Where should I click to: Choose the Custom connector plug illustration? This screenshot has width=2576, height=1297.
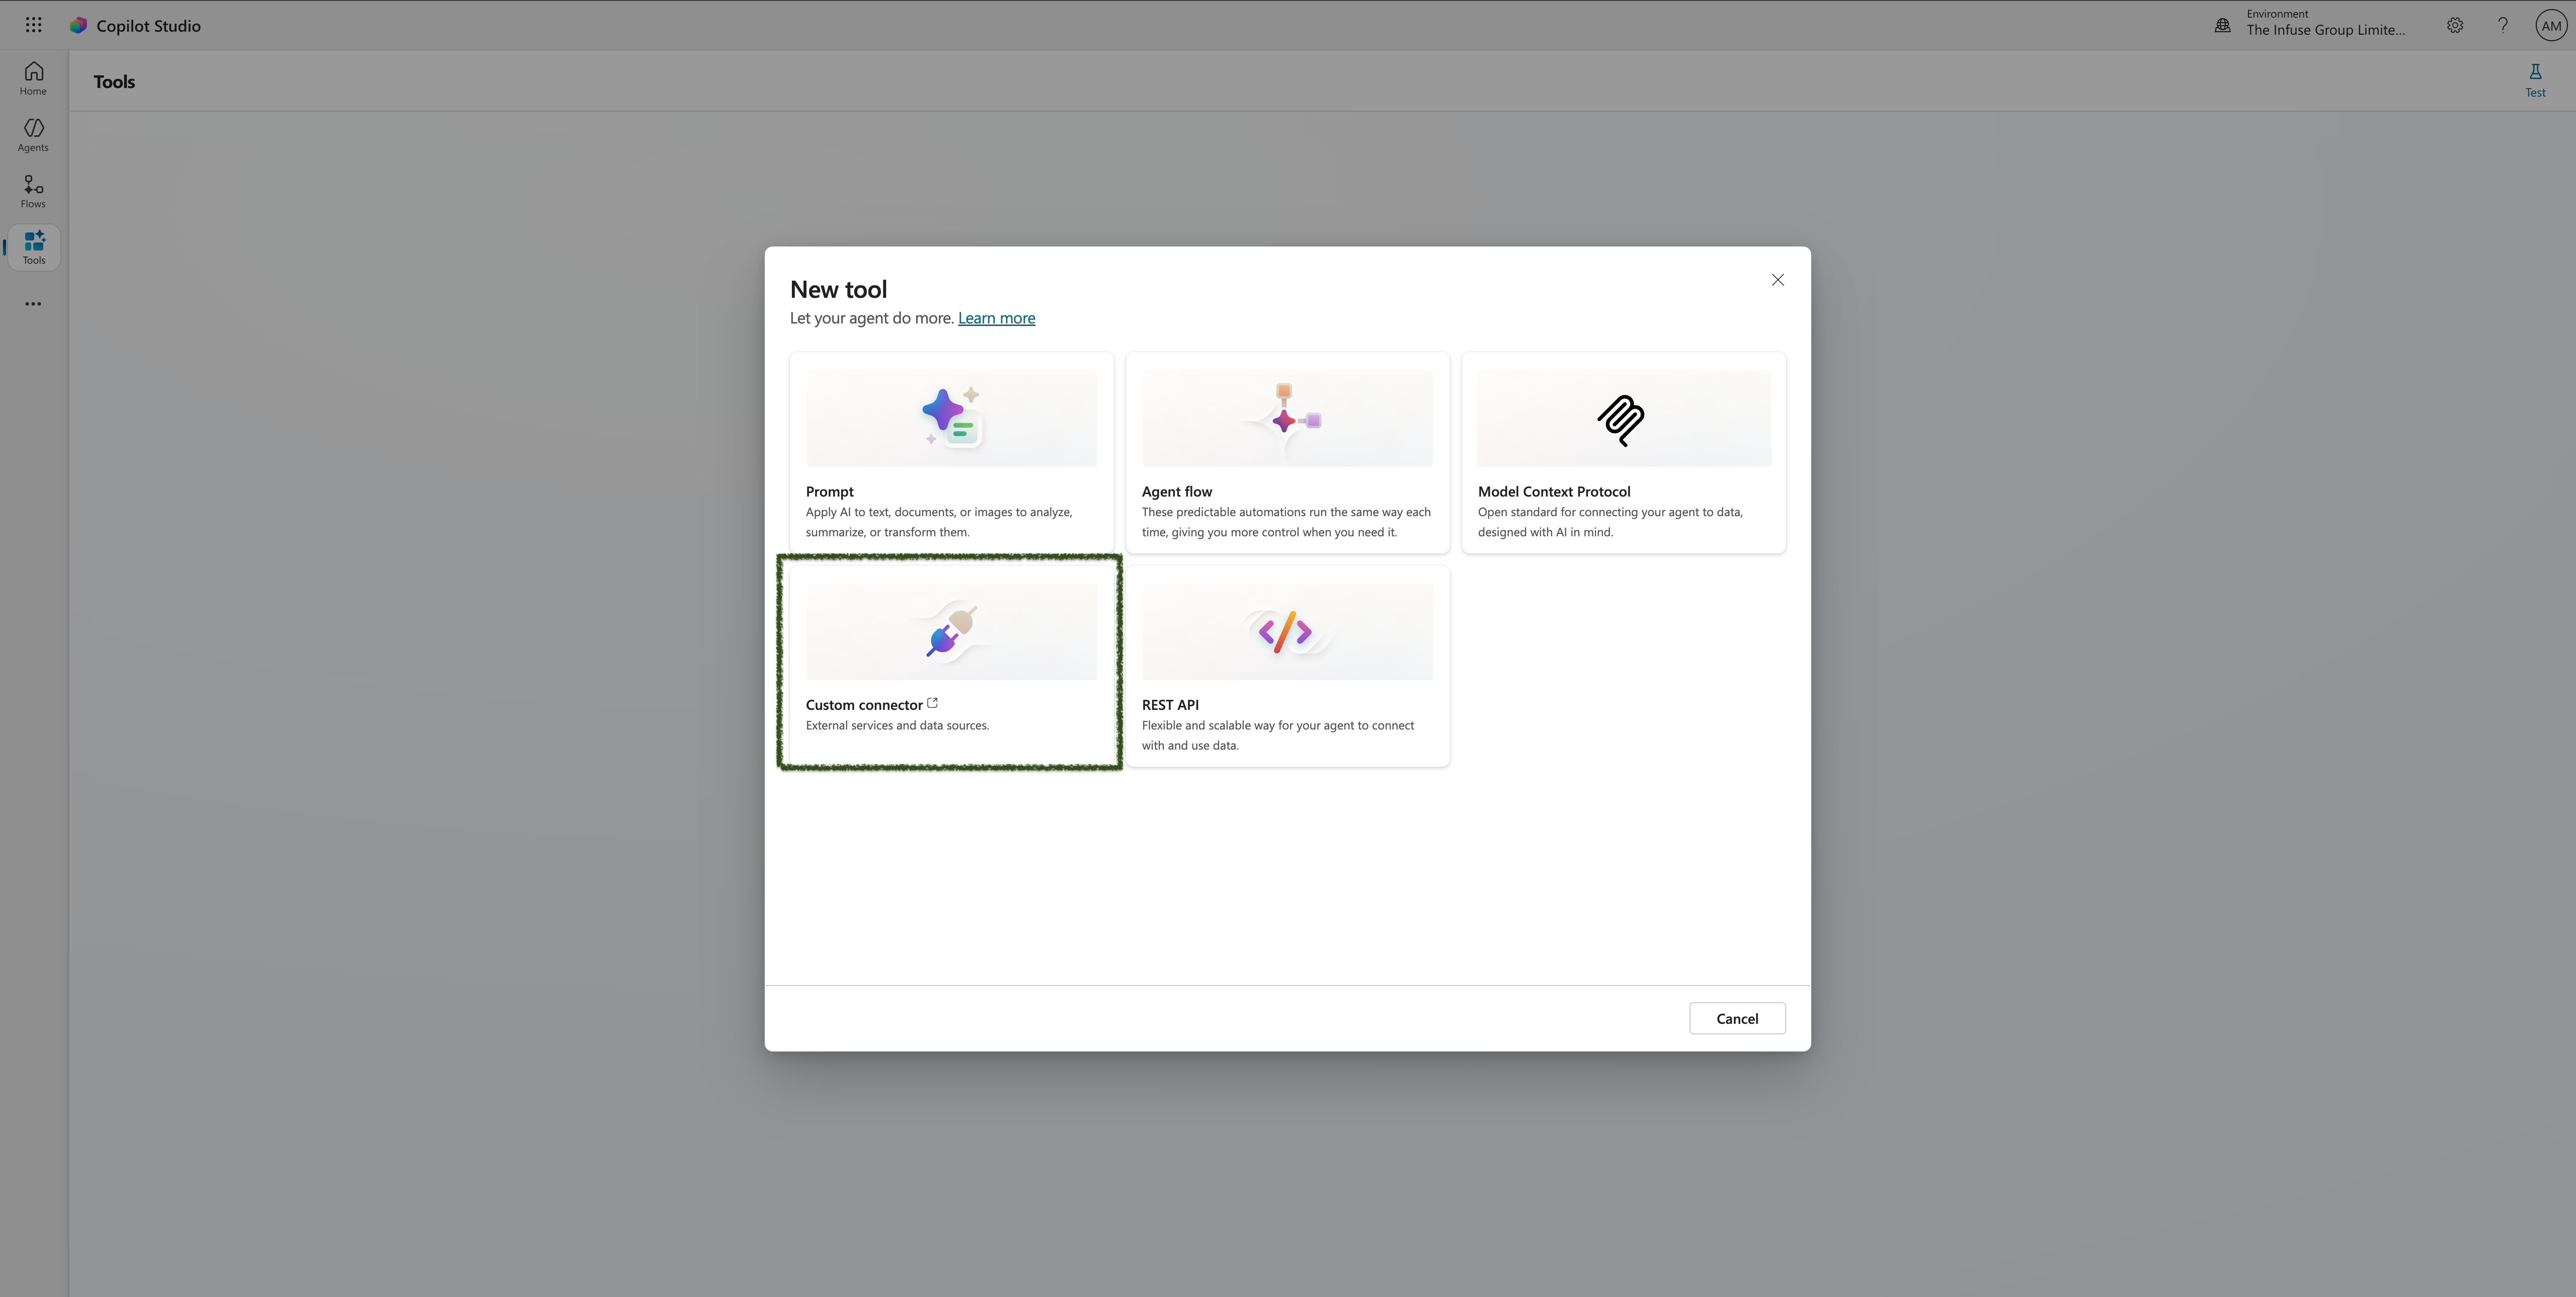coord(951,631)
